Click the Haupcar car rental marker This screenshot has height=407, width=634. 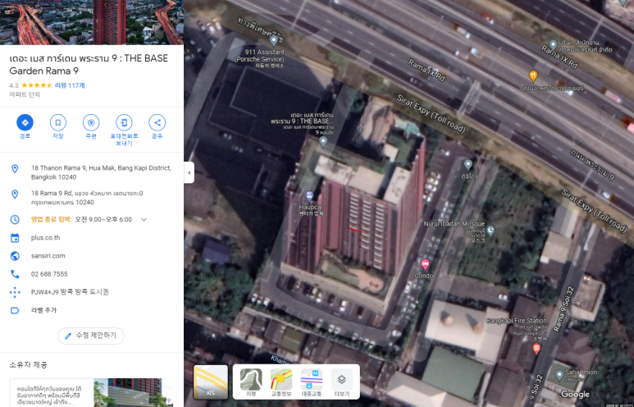click(309, 197)
